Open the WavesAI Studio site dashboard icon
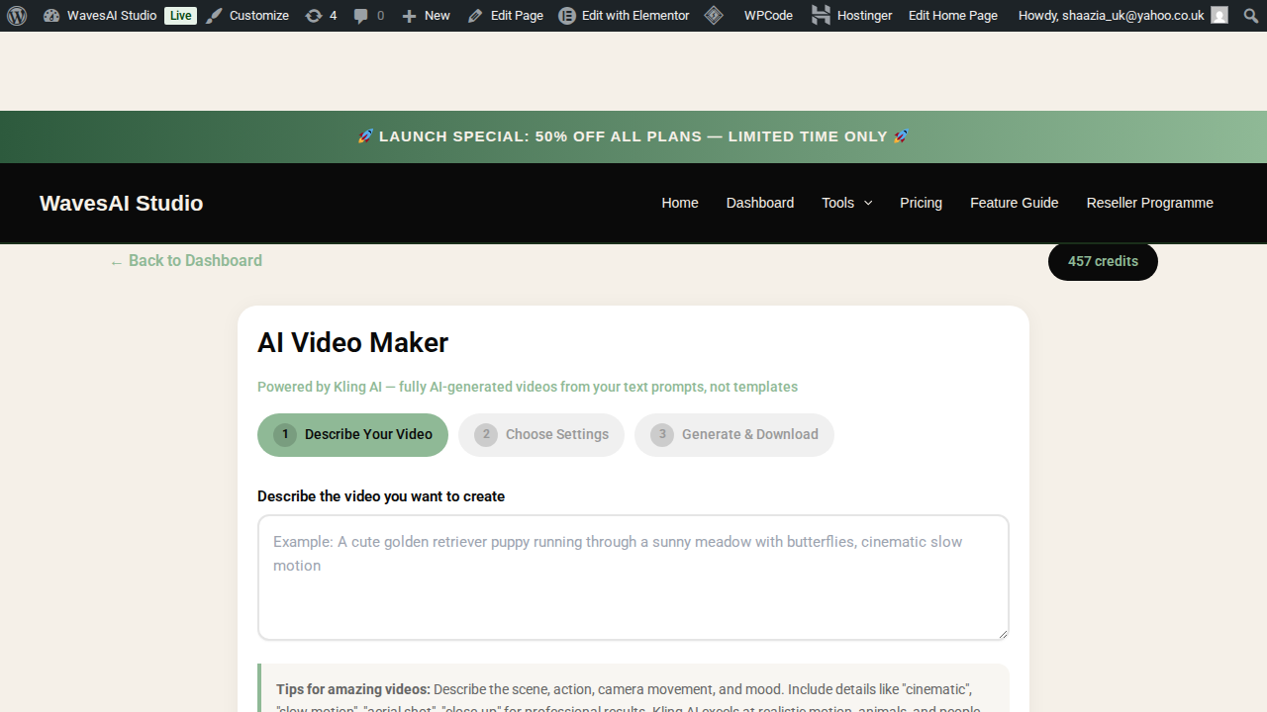This screenshot has width=1267, height=712. coord(51,16)
